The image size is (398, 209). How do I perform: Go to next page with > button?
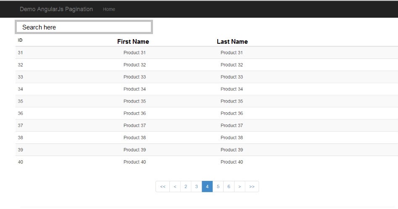[x=240, y=186]
